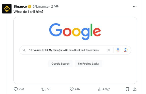Click the verified badge next to Binance
Screen dimensions: 146x94
coord(30,7)
